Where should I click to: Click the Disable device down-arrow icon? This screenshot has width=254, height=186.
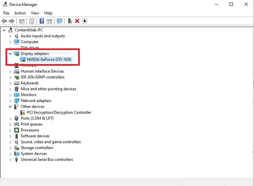tap(85, 21)
